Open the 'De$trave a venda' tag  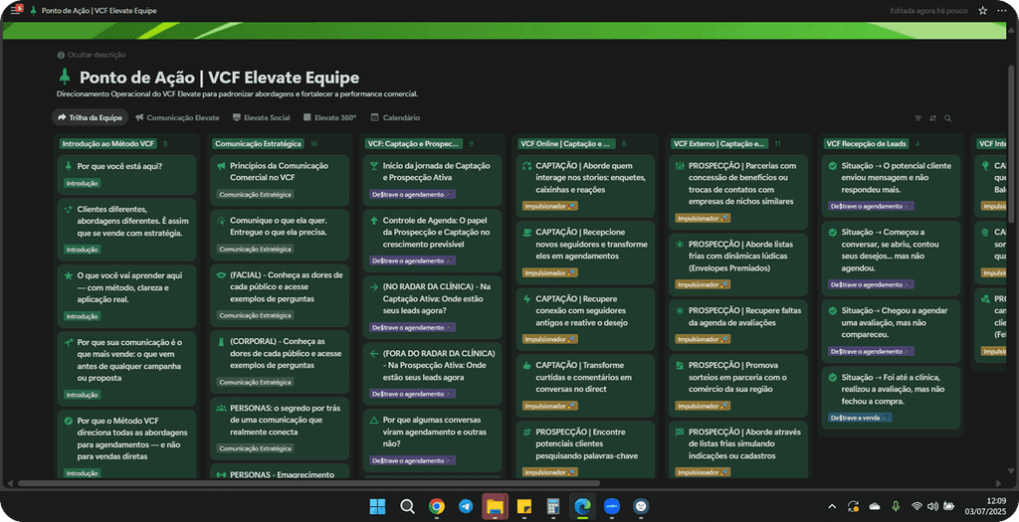pos(860,418)
